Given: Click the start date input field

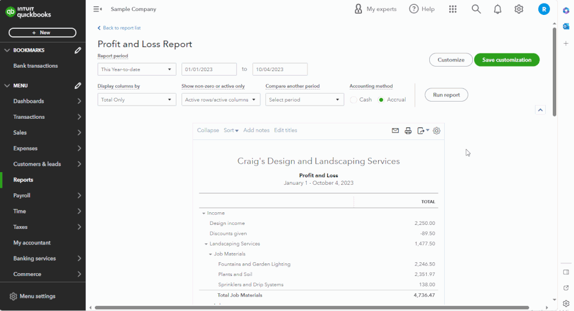Looking at the screenshot, I should click(x=209, y=69).
